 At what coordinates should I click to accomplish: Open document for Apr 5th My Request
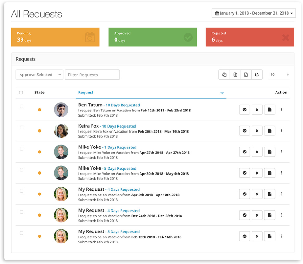coord(270,194)
